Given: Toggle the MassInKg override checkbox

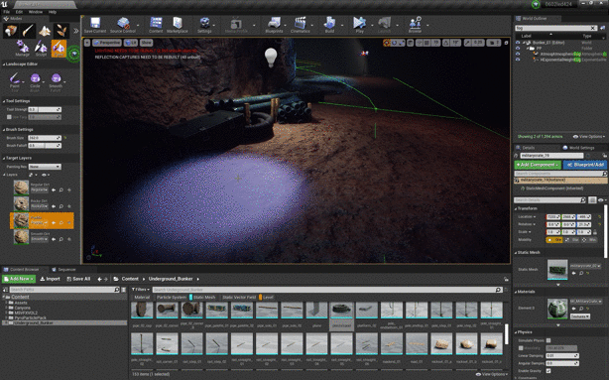Looking at the screenshot, I should [x=521, y=348].
